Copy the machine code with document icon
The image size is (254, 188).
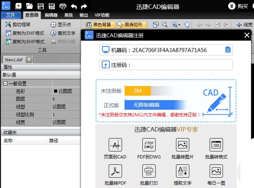click(x=228, y=50)
